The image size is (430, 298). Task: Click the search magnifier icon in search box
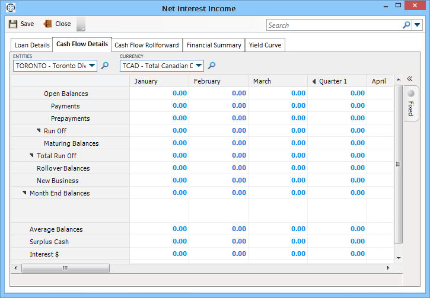[x=406, y=25]
